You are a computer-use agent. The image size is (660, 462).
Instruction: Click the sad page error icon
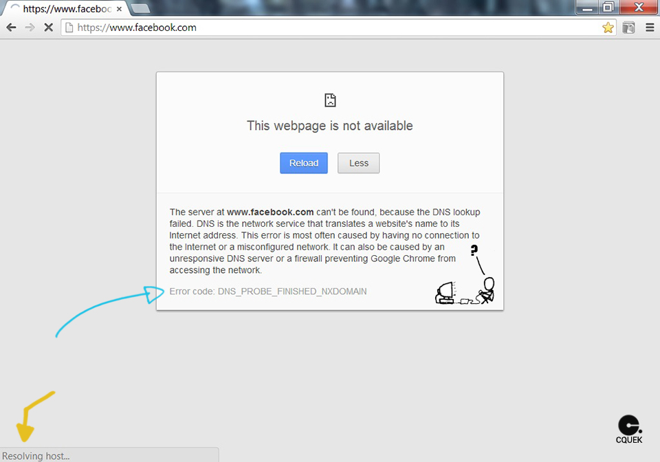[331, 100]
